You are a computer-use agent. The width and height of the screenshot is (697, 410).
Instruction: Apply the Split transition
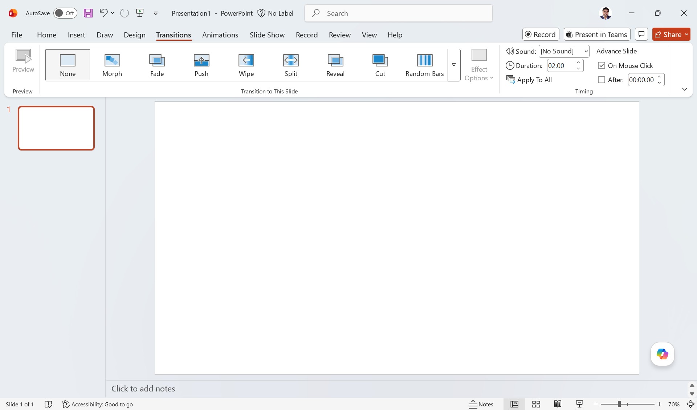pyautogui.click(x=291, y=65)
